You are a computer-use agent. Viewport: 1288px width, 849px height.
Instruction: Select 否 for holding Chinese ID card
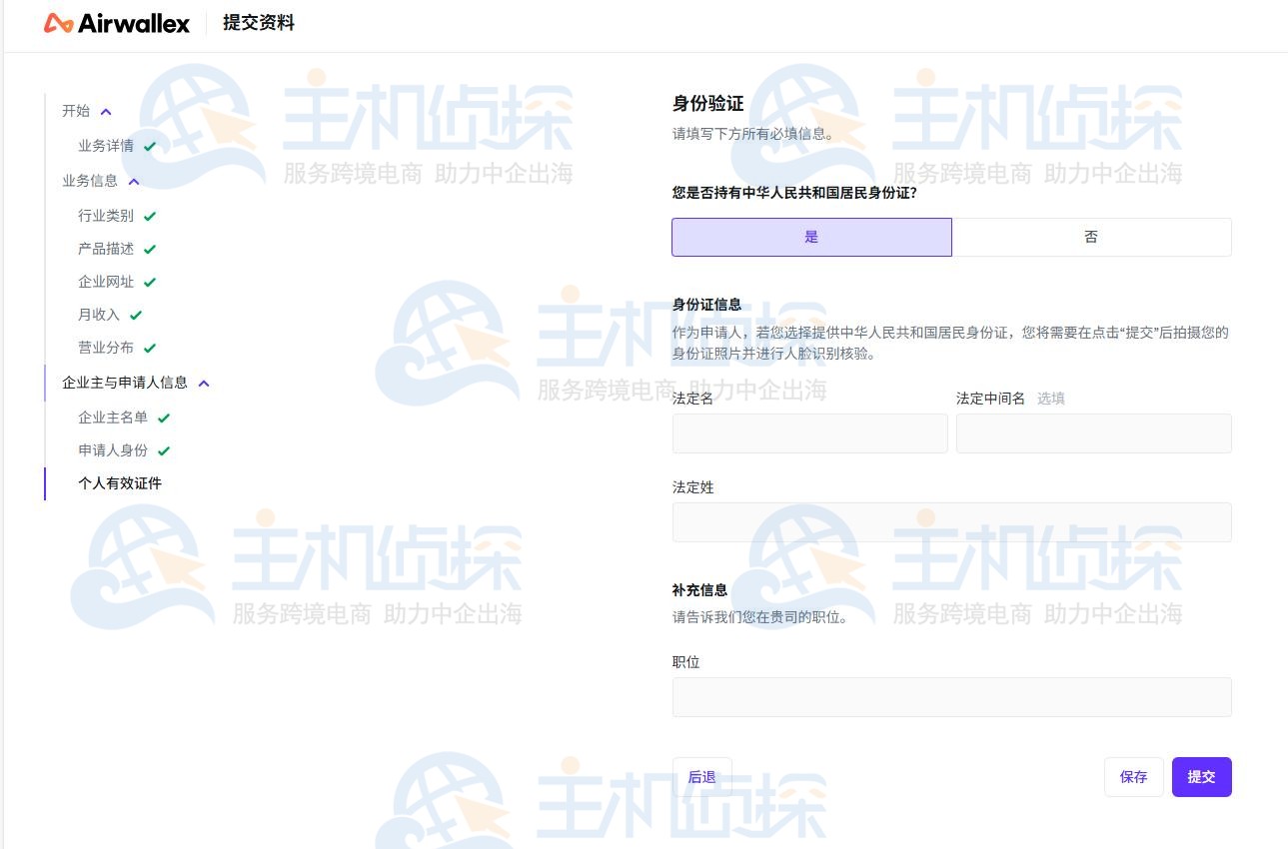(x=1091, y=237)
